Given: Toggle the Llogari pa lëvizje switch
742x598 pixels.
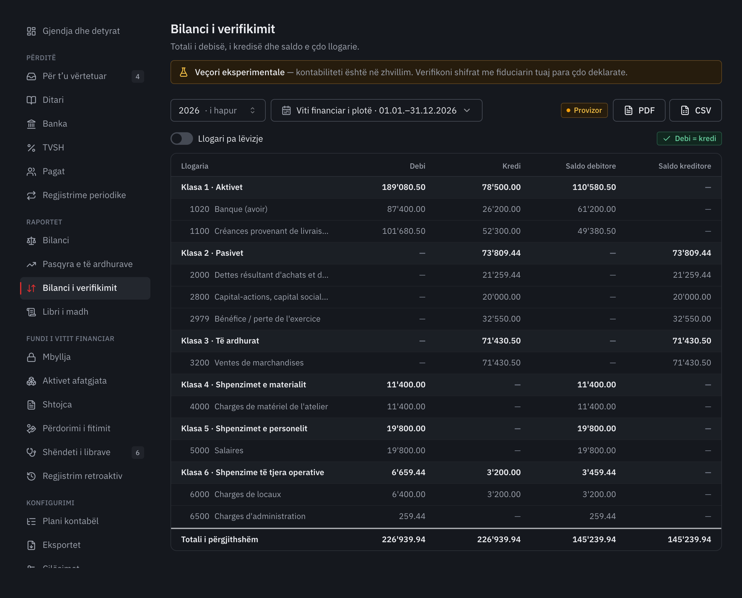Looking at the screenshot, I should click(x=182, y=139).
